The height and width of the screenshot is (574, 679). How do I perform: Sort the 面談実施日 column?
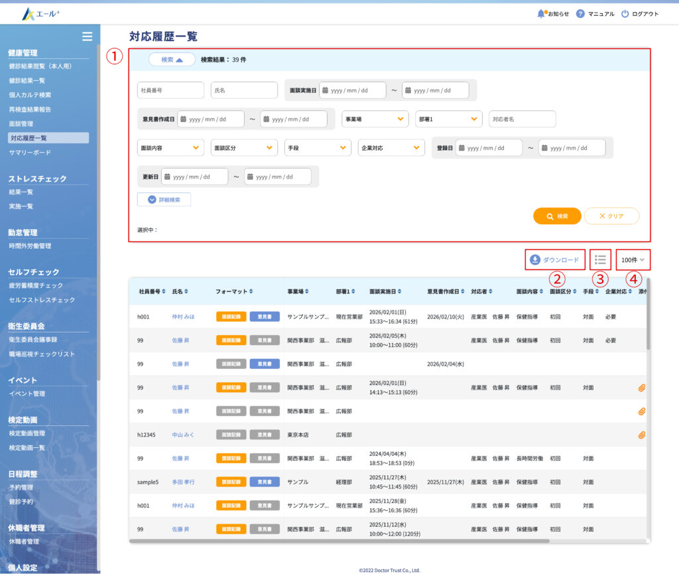coord(401,291)
